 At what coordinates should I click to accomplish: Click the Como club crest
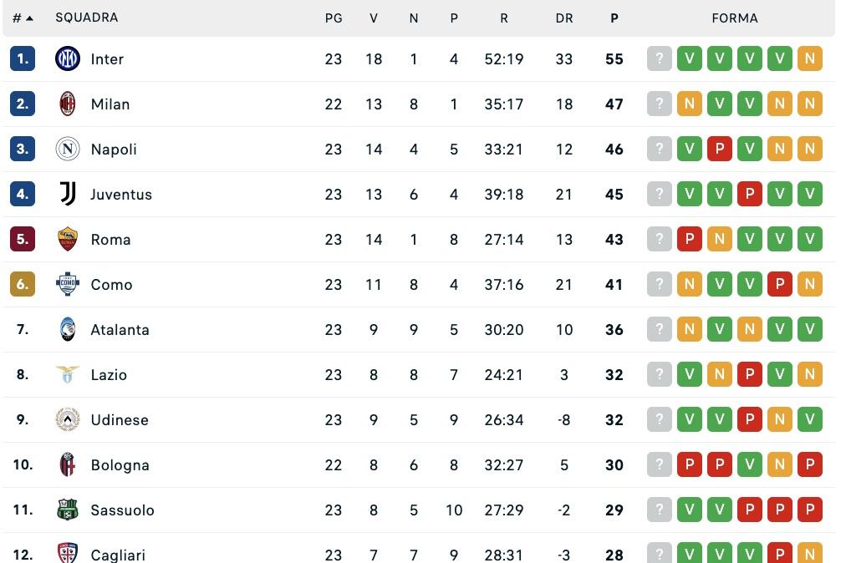coord(68,284)
